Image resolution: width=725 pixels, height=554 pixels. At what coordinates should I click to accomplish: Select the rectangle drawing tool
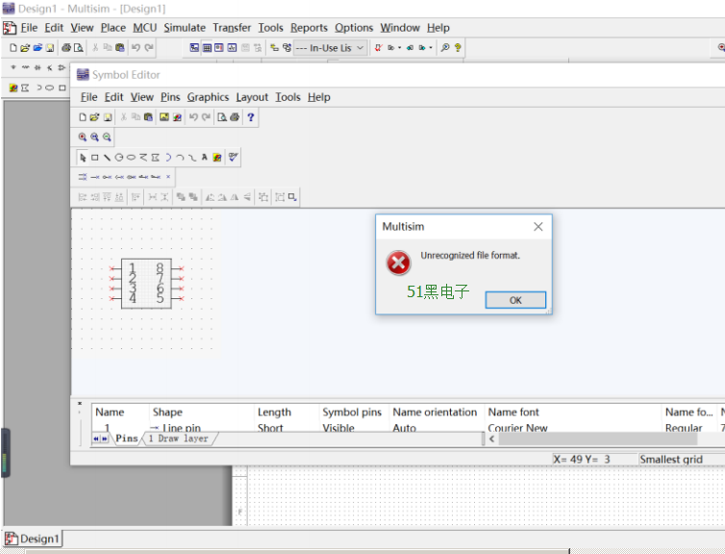(x=95, y=158)
